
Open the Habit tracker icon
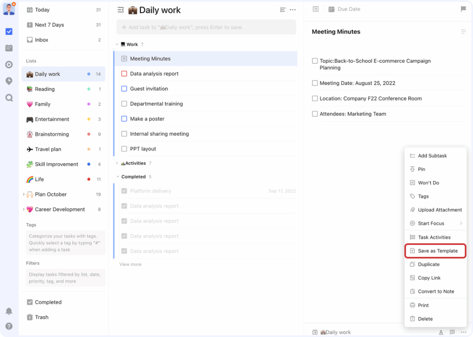9,65
